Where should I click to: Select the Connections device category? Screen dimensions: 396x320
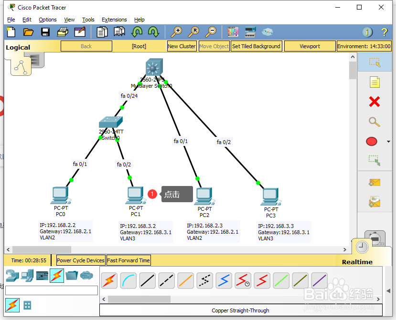pos(57,276)
